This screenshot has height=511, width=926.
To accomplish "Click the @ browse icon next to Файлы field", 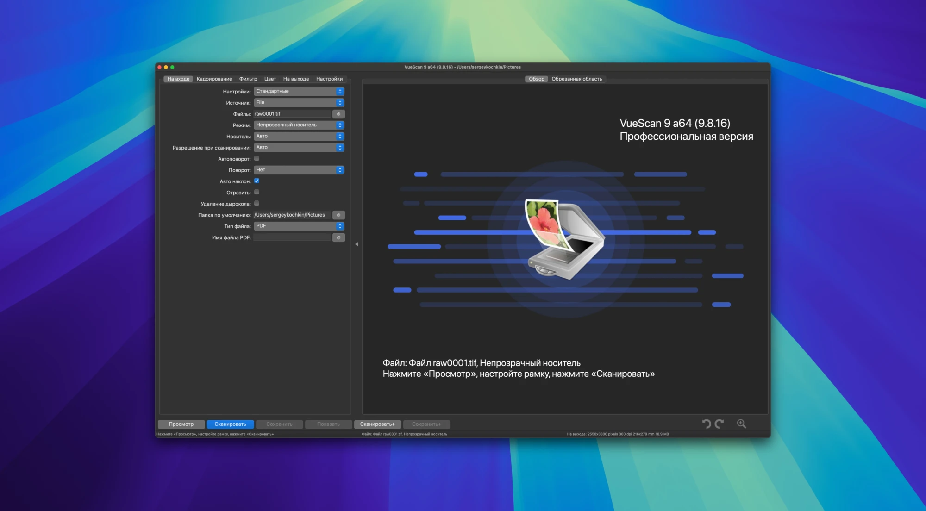I will 338,114.
